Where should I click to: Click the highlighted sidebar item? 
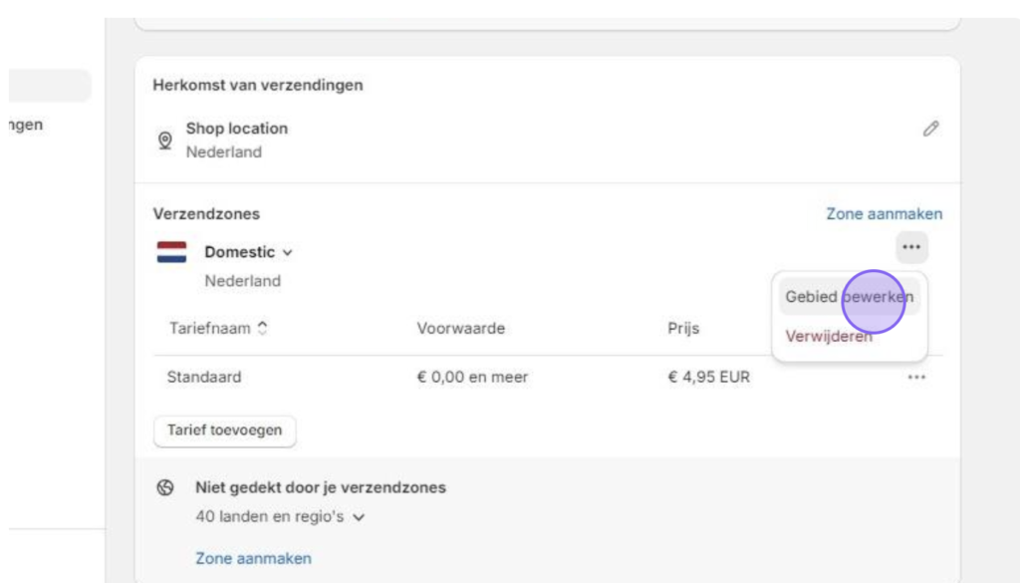pyautogui.click(x=50, y=86)
